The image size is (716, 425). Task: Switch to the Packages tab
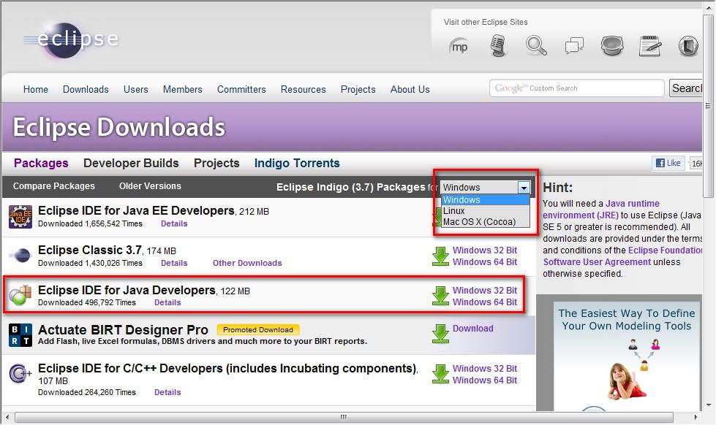point(41,164)
